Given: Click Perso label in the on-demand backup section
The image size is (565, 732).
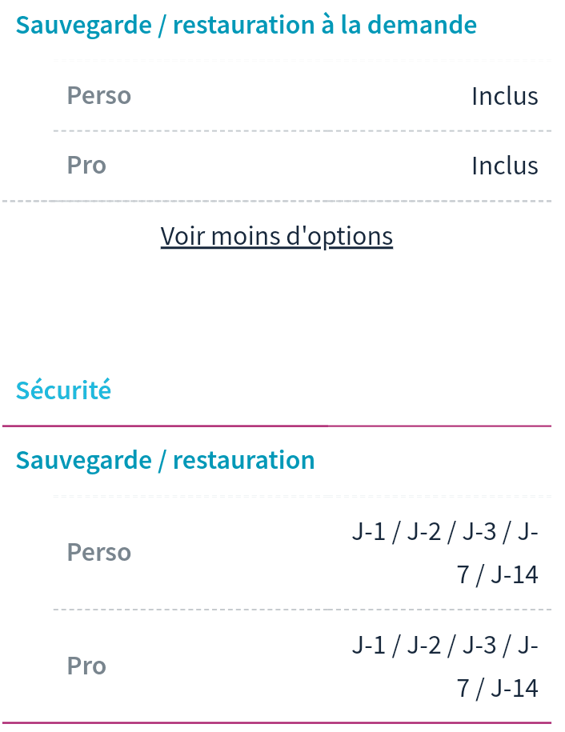Looking at the screenshot, I should [x=98, y=95].
